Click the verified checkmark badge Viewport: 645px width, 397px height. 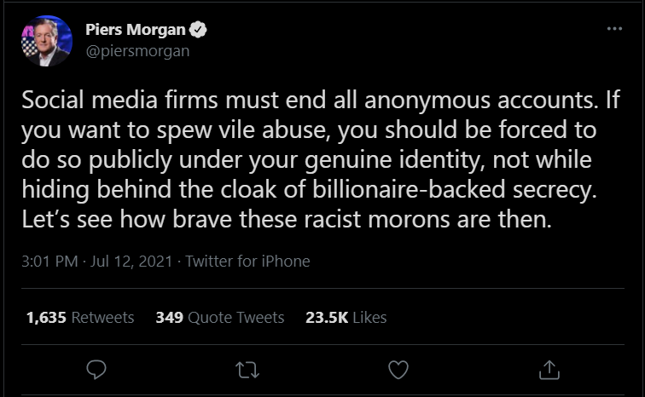point(198,30)
